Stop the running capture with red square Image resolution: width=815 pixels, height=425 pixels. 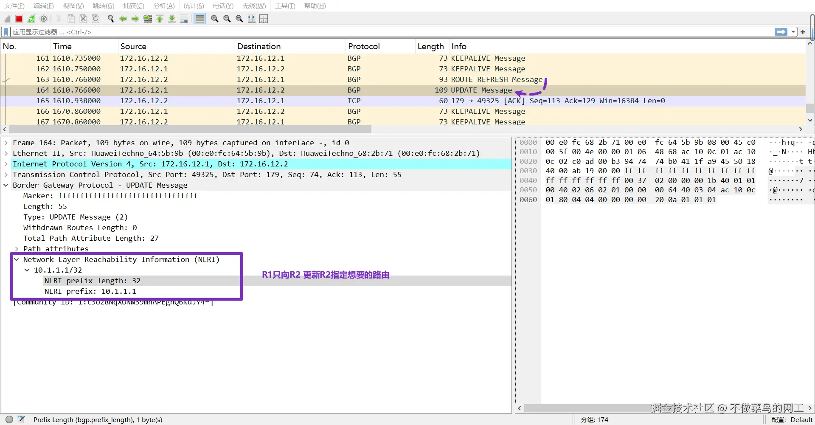coord(19,19)
